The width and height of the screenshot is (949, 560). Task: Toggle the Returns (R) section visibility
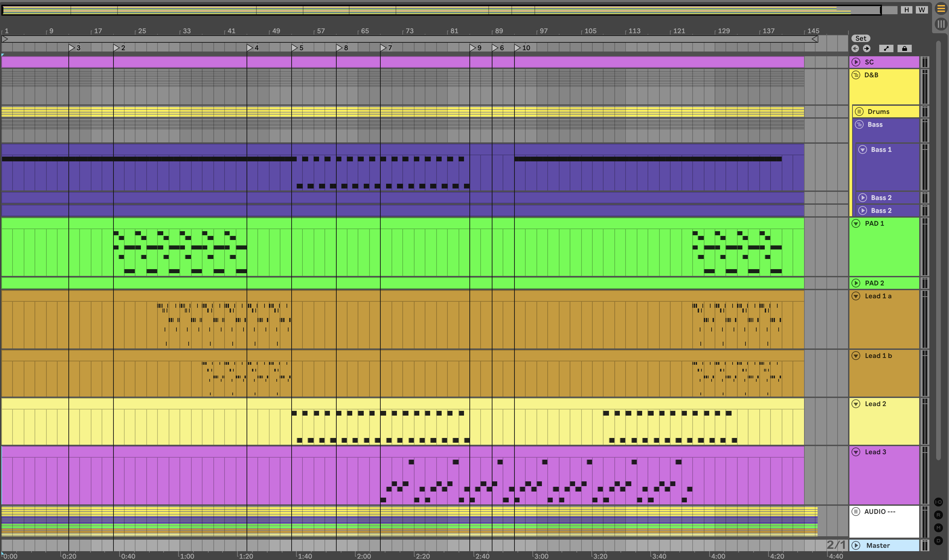point(939,515)
